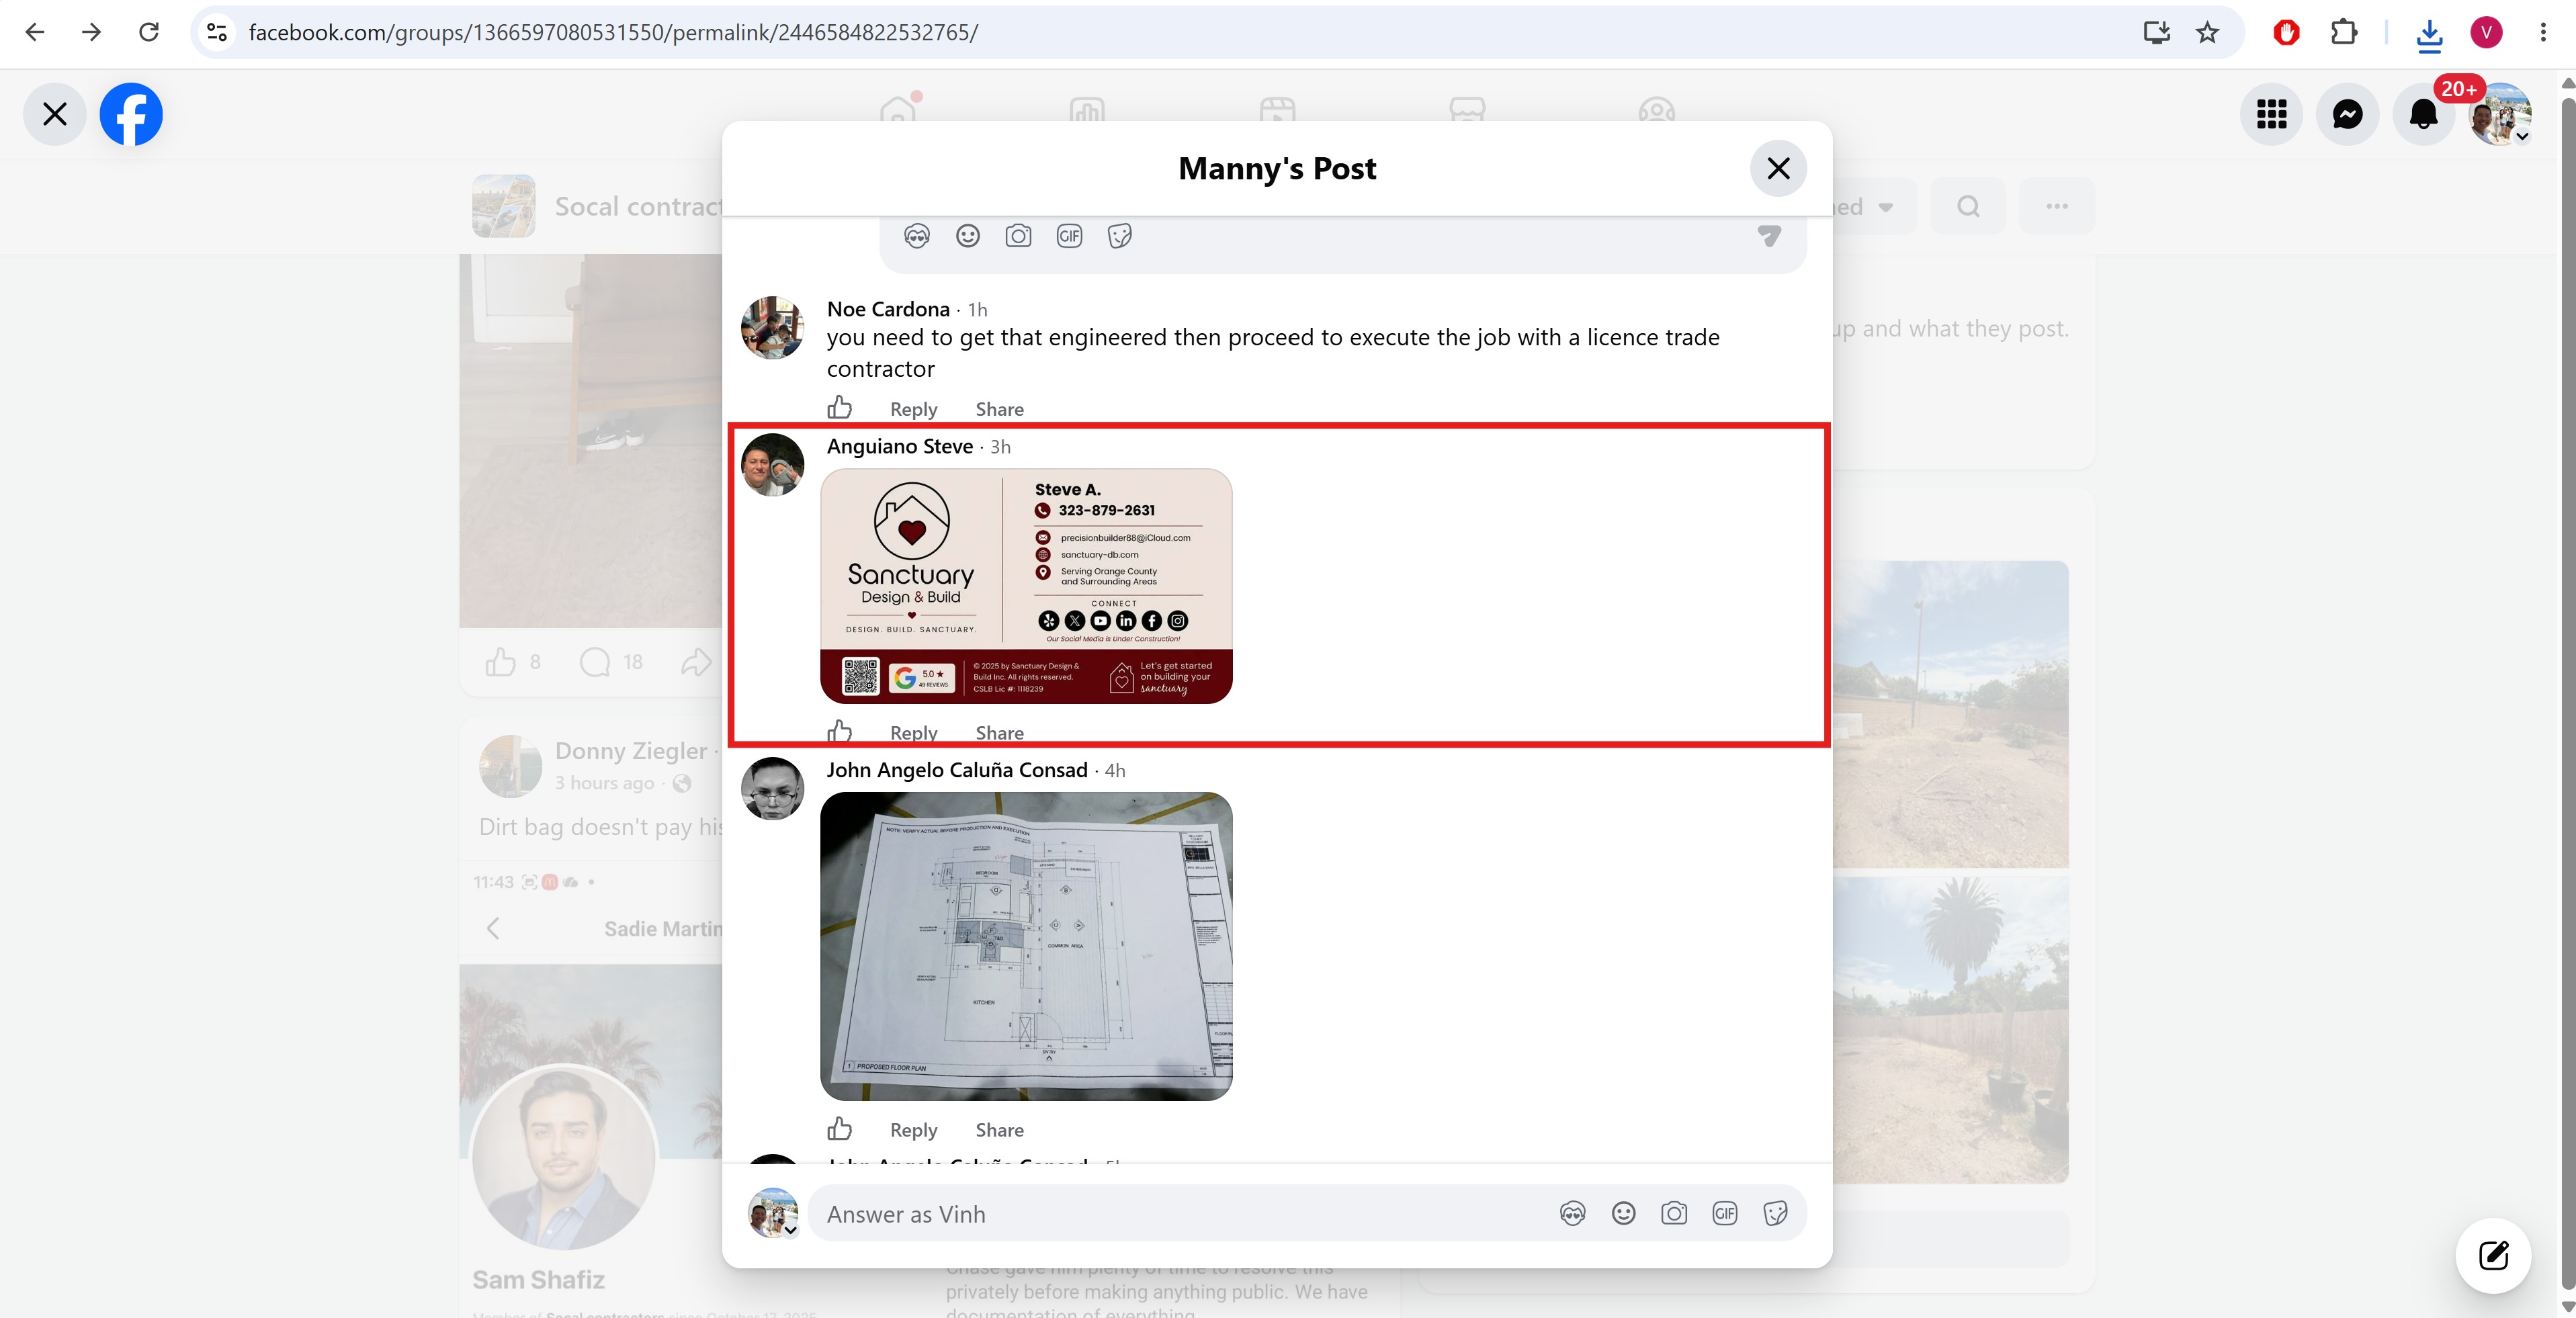Switch commenting profile via avatar beside Answer as Vinh
The width and height of the screenshot is (2576, 1318).
[773, 1213]
